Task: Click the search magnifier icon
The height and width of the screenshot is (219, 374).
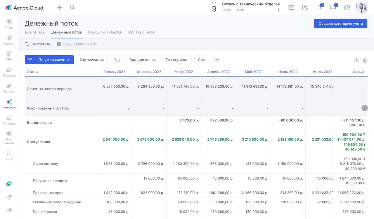Action: [x=72, y=8]
